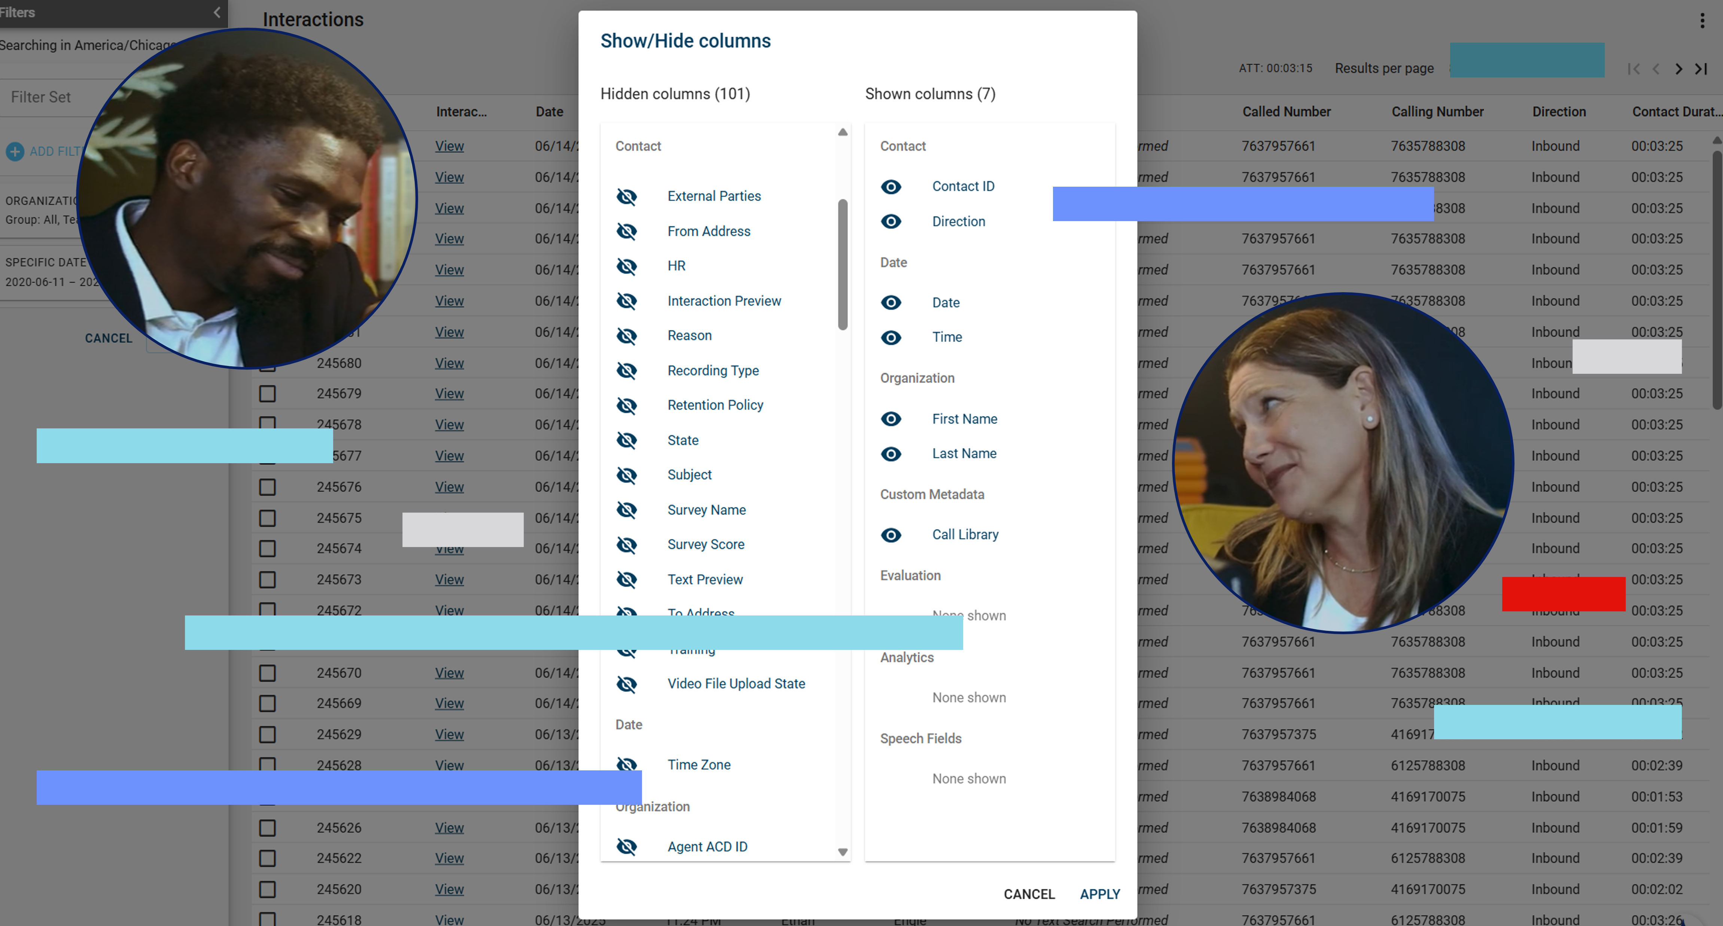Check the box for interaction 245676

pos(268,488)
